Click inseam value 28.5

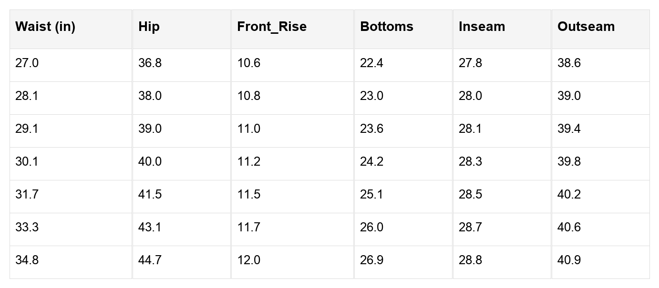470,195
